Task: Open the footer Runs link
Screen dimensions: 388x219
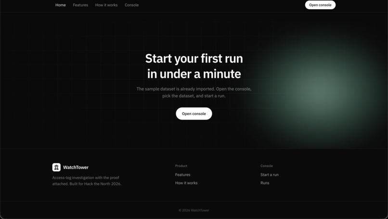Action: pyautogui.click(x=265, y=183)
